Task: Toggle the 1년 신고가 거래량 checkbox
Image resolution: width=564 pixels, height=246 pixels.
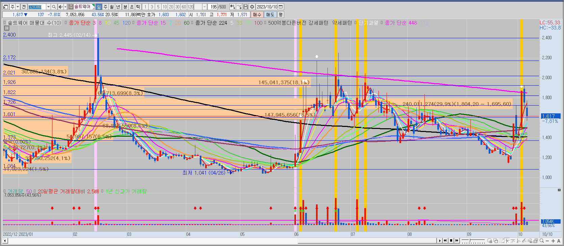Action: (102, 191)
